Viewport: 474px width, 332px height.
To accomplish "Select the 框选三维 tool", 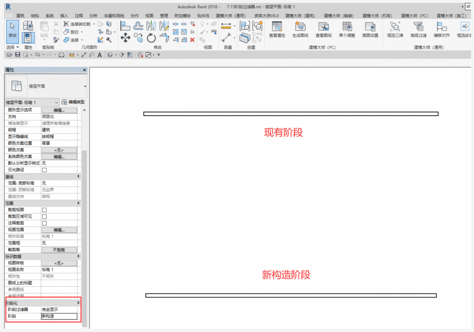I will 395,29.
